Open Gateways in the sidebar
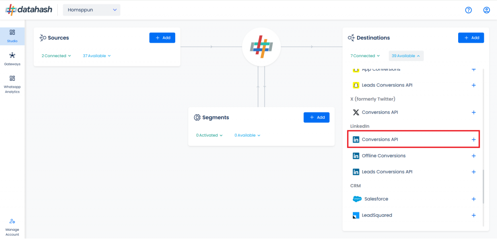The height and width of the screenshot is (239, 497). (12, 59)
